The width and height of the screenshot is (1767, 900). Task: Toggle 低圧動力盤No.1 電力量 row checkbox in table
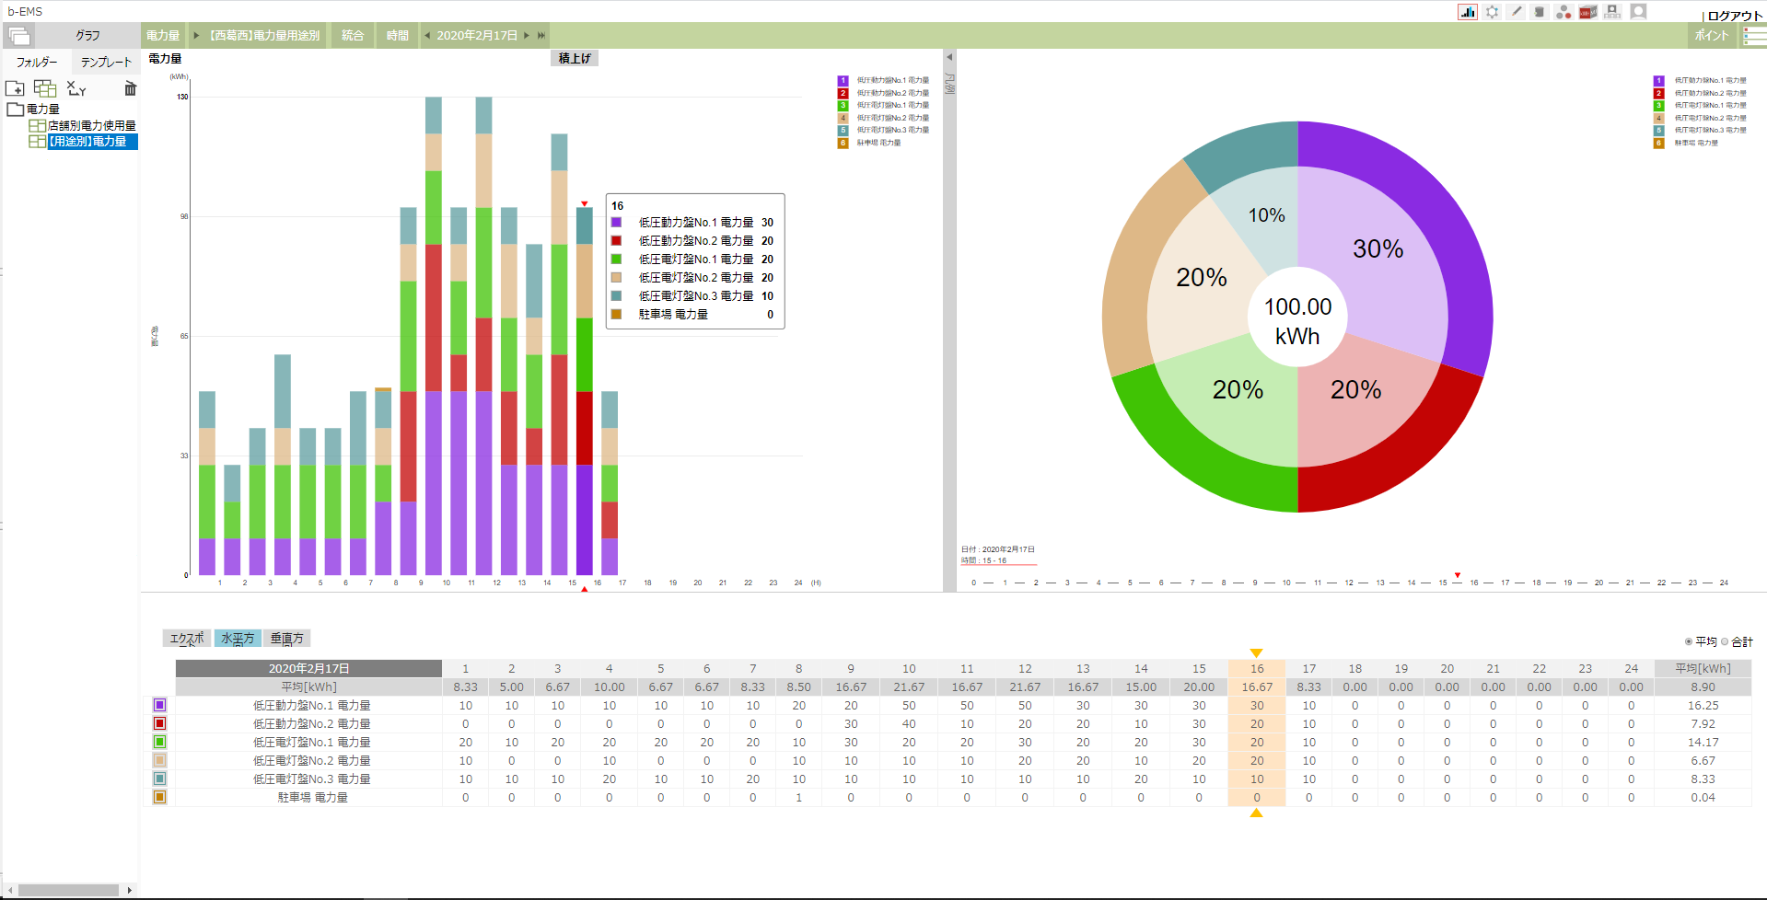159,706
